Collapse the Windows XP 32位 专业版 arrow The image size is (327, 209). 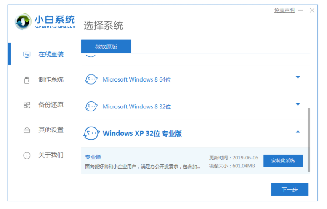tap(298, 132)
